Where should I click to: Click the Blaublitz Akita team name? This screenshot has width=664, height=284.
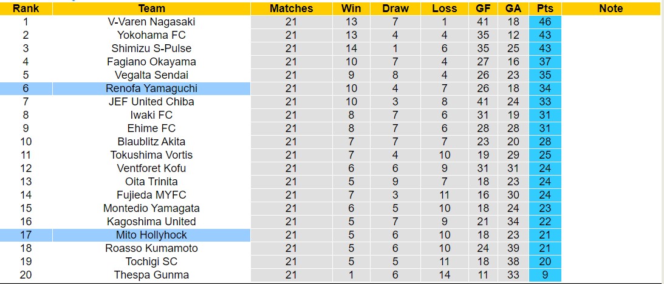(x=151, y=142)
